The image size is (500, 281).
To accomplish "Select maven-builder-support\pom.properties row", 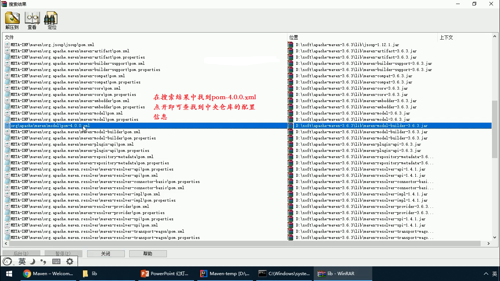I will click(247, 70).
